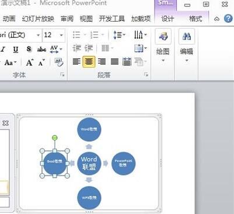Screen dimensions: 234x214
Task: Toggle center text alignment
Action: (x=89, y=62)
